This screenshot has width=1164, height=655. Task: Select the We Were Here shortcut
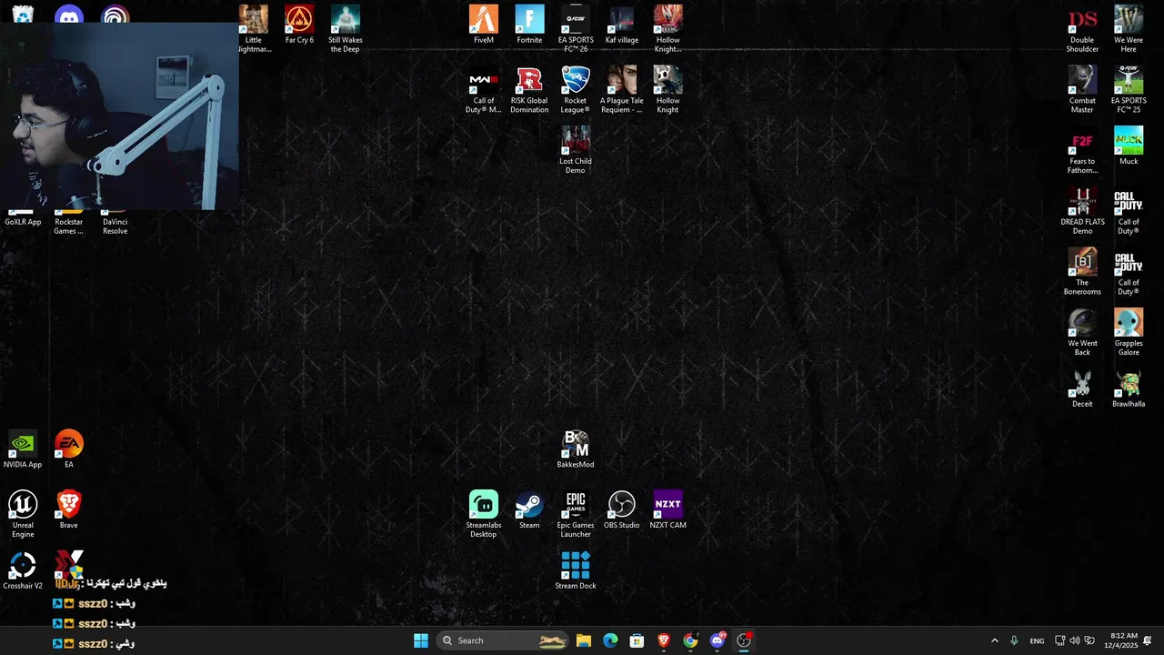coord(1129,29)
